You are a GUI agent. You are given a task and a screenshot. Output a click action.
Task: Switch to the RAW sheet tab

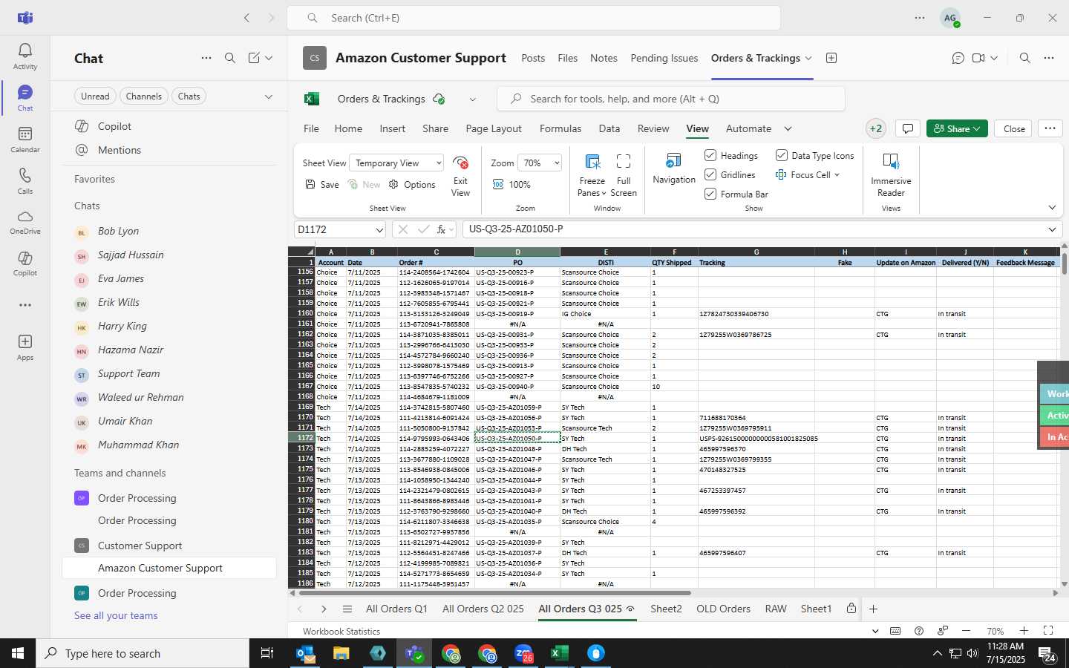(776, 609)
